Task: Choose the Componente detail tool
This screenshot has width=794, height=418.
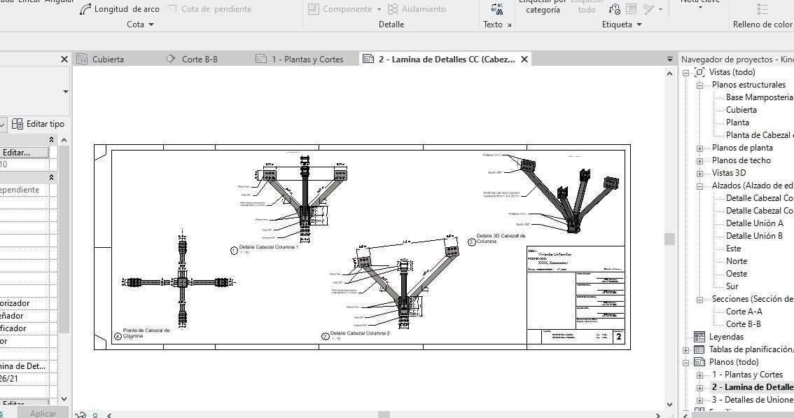Action: point(340,9)
